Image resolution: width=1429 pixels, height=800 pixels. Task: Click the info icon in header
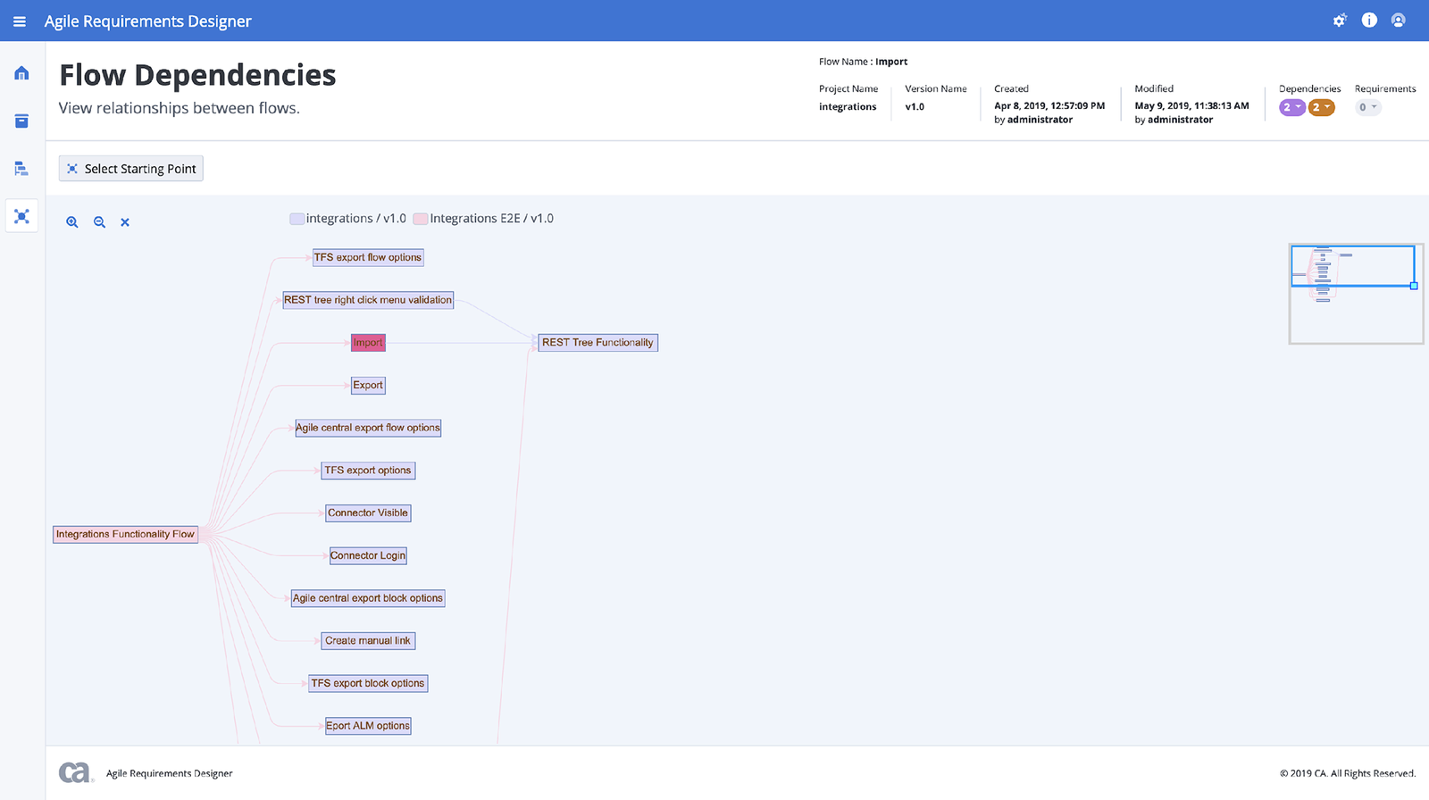(x=1369, y=21)
